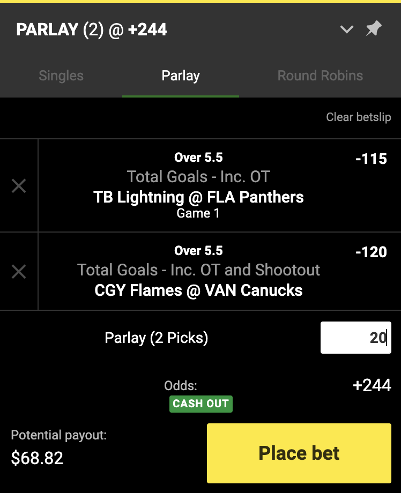This screenshot has width=401, height=493.
Task: Clear betslip of all selections
Action: click(x=359, y=117)
